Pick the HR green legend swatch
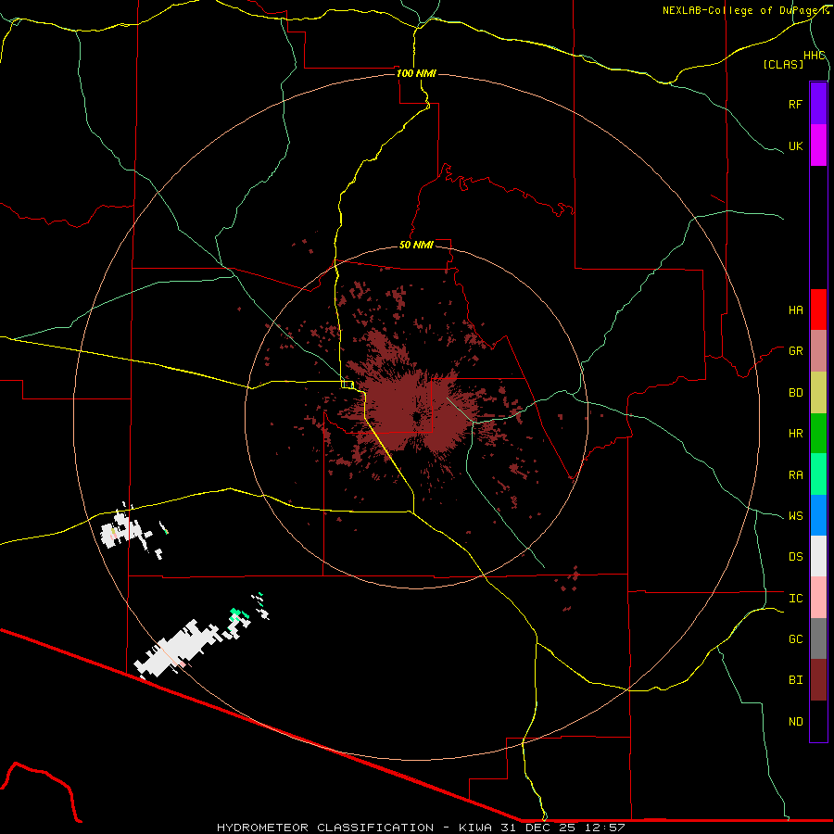 818,434
